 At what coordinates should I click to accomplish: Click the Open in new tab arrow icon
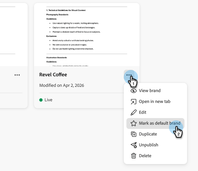(134, 102)
